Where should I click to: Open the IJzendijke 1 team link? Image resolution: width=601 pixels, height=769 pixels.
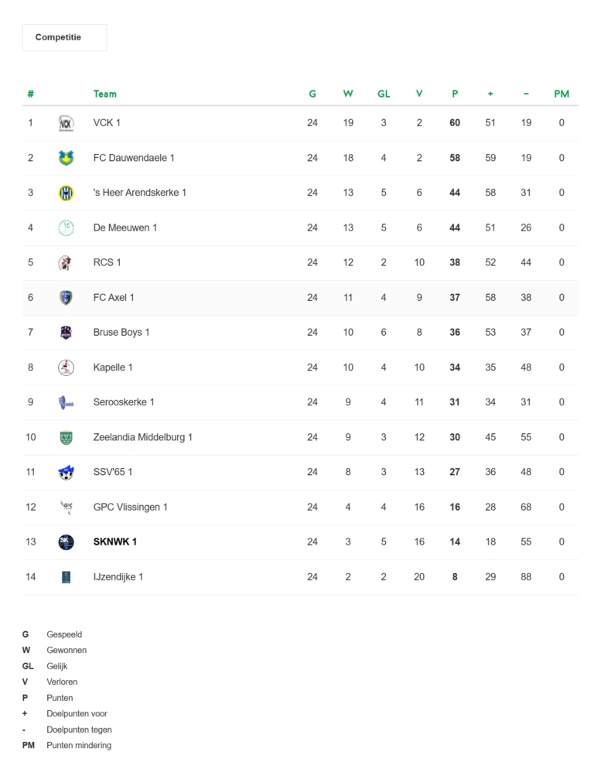118,577
